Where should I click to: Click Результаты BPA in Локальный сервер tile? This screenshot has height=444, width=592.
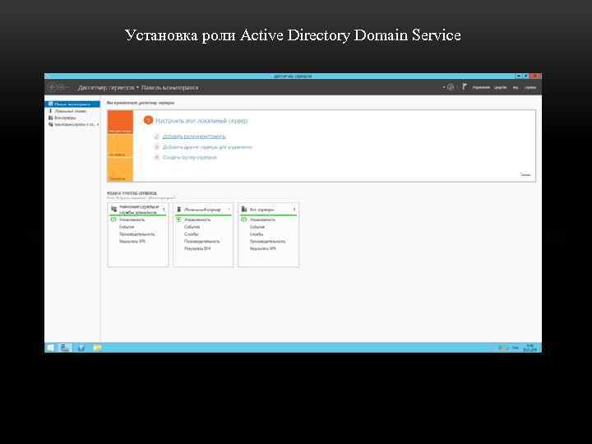pyautogui.click(x=197, y=248)
